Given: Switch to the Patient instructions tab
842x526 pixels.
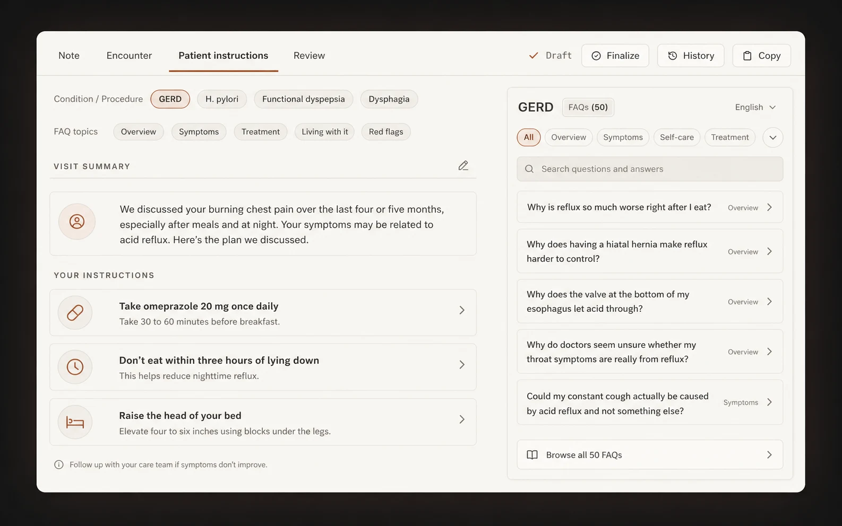Looking at the screenshot, I should point(224,56).
